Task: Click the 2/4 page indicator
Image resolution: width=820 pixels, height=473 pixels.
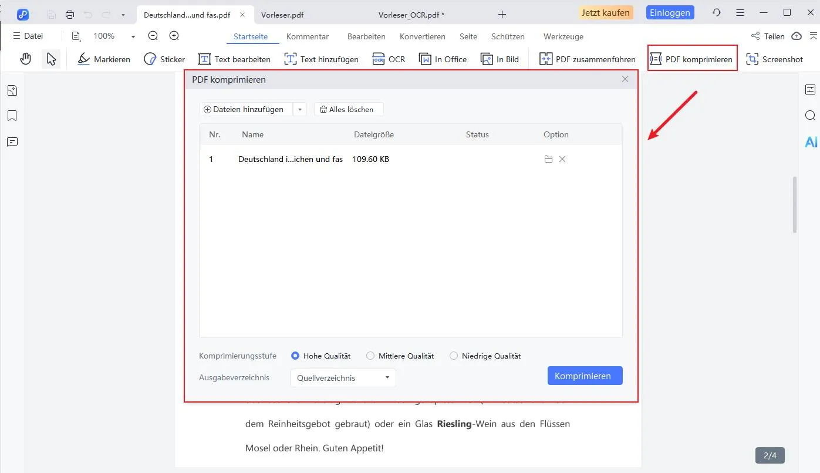Action: tap(770, 455)
